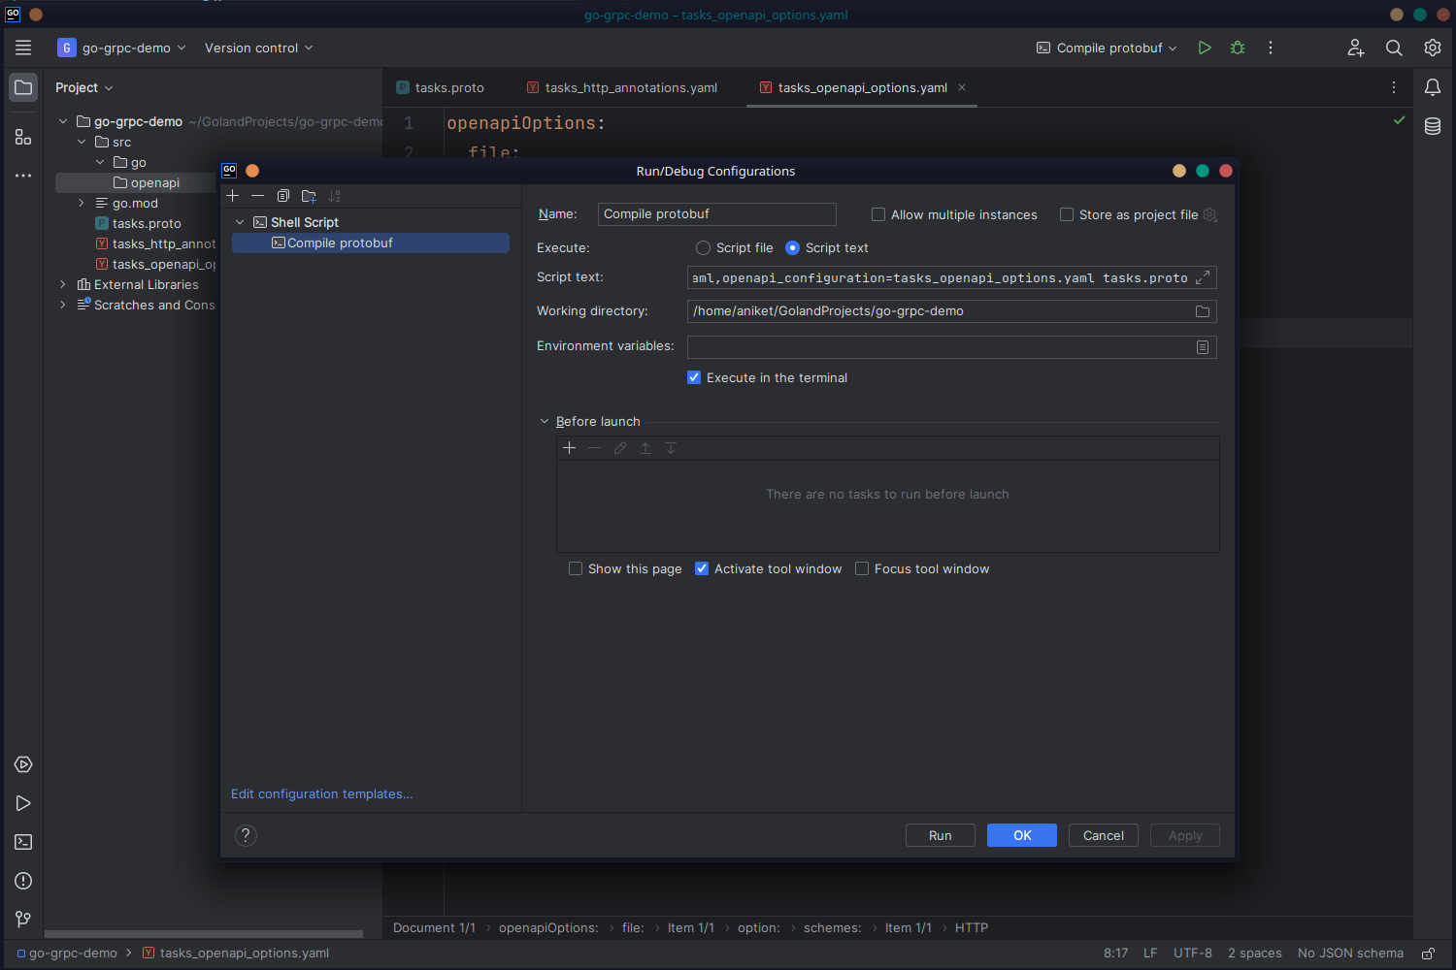Copy the selected configuration

tap(282, 195)
